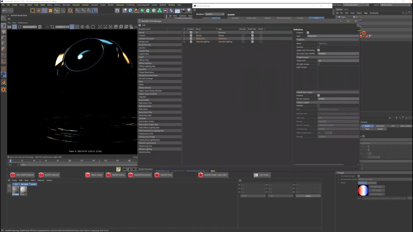Disable Multi-Pass for the SpecularLighting AOV

(252, 42)
